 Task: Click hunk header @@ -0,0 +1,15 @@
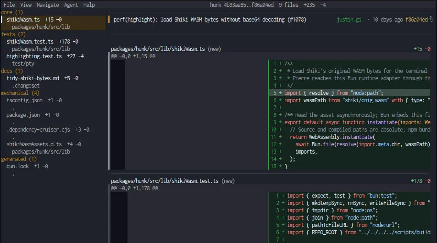[x=133, y=56]
